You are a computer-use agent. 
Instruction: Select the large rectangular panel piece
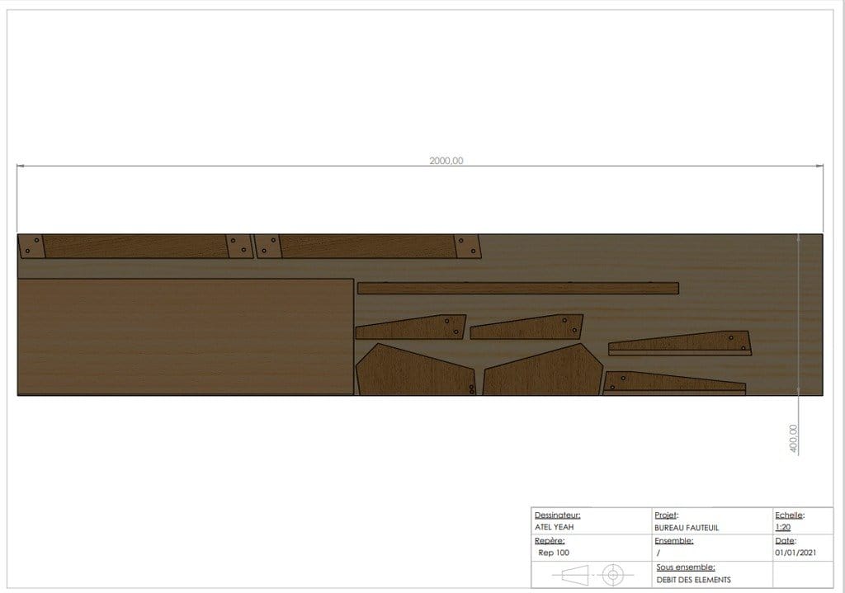(x=186, y=337)
